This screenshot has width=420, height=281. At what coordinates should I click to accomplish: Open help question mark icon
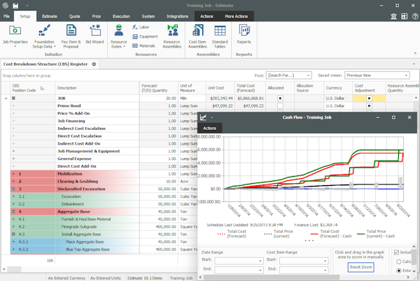[415, 16]
